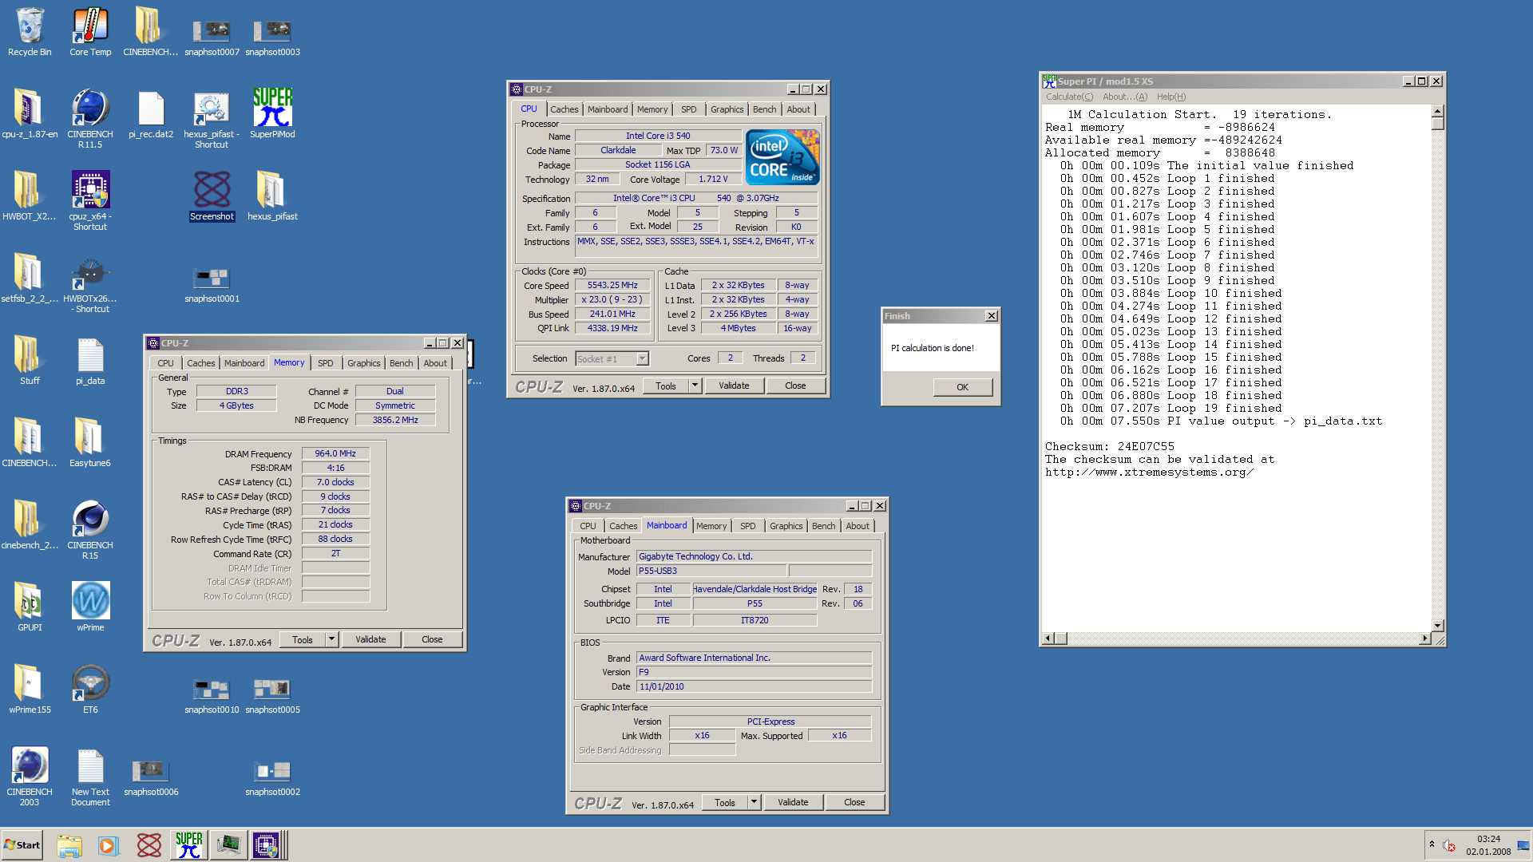1533x862 pixels.
Task: Select SPD tab in Mainboard CPU-Z window
Action: 747,526
